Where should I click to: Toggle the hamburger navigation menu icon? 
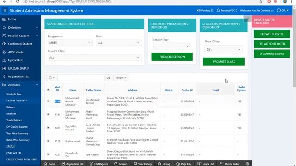(5, 10)
